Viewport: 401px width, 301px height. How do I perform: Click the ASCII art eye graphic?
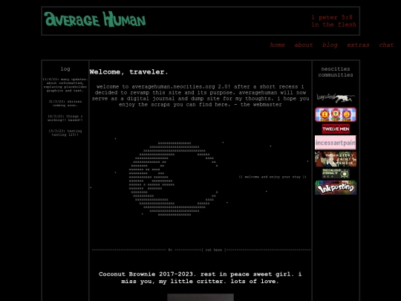(x=173, y=178)
